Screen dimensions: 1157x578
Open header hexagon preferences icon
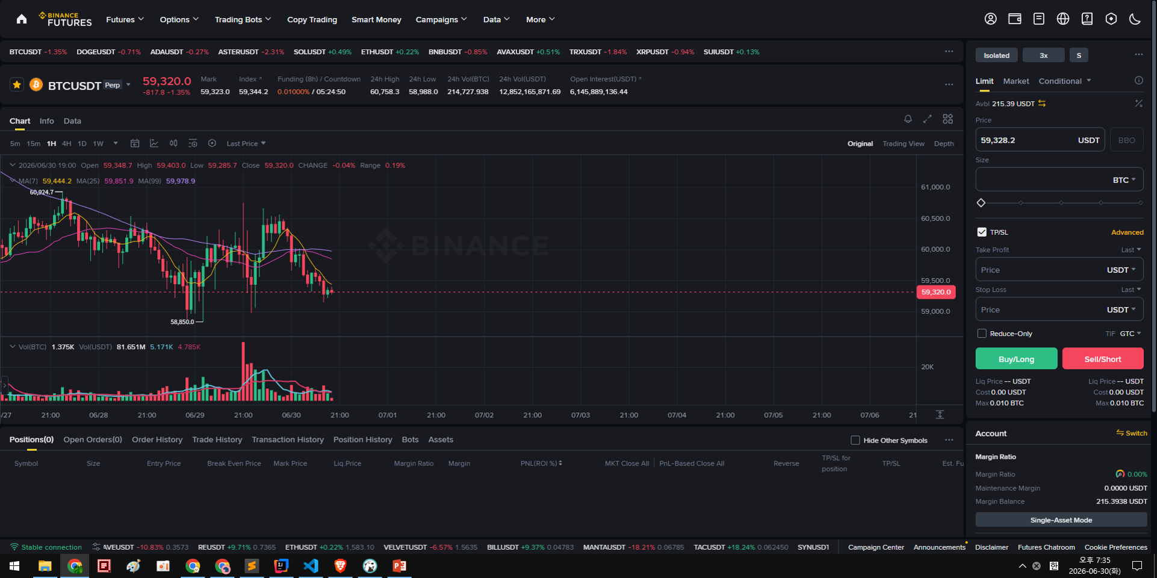tap(1111, 19)
